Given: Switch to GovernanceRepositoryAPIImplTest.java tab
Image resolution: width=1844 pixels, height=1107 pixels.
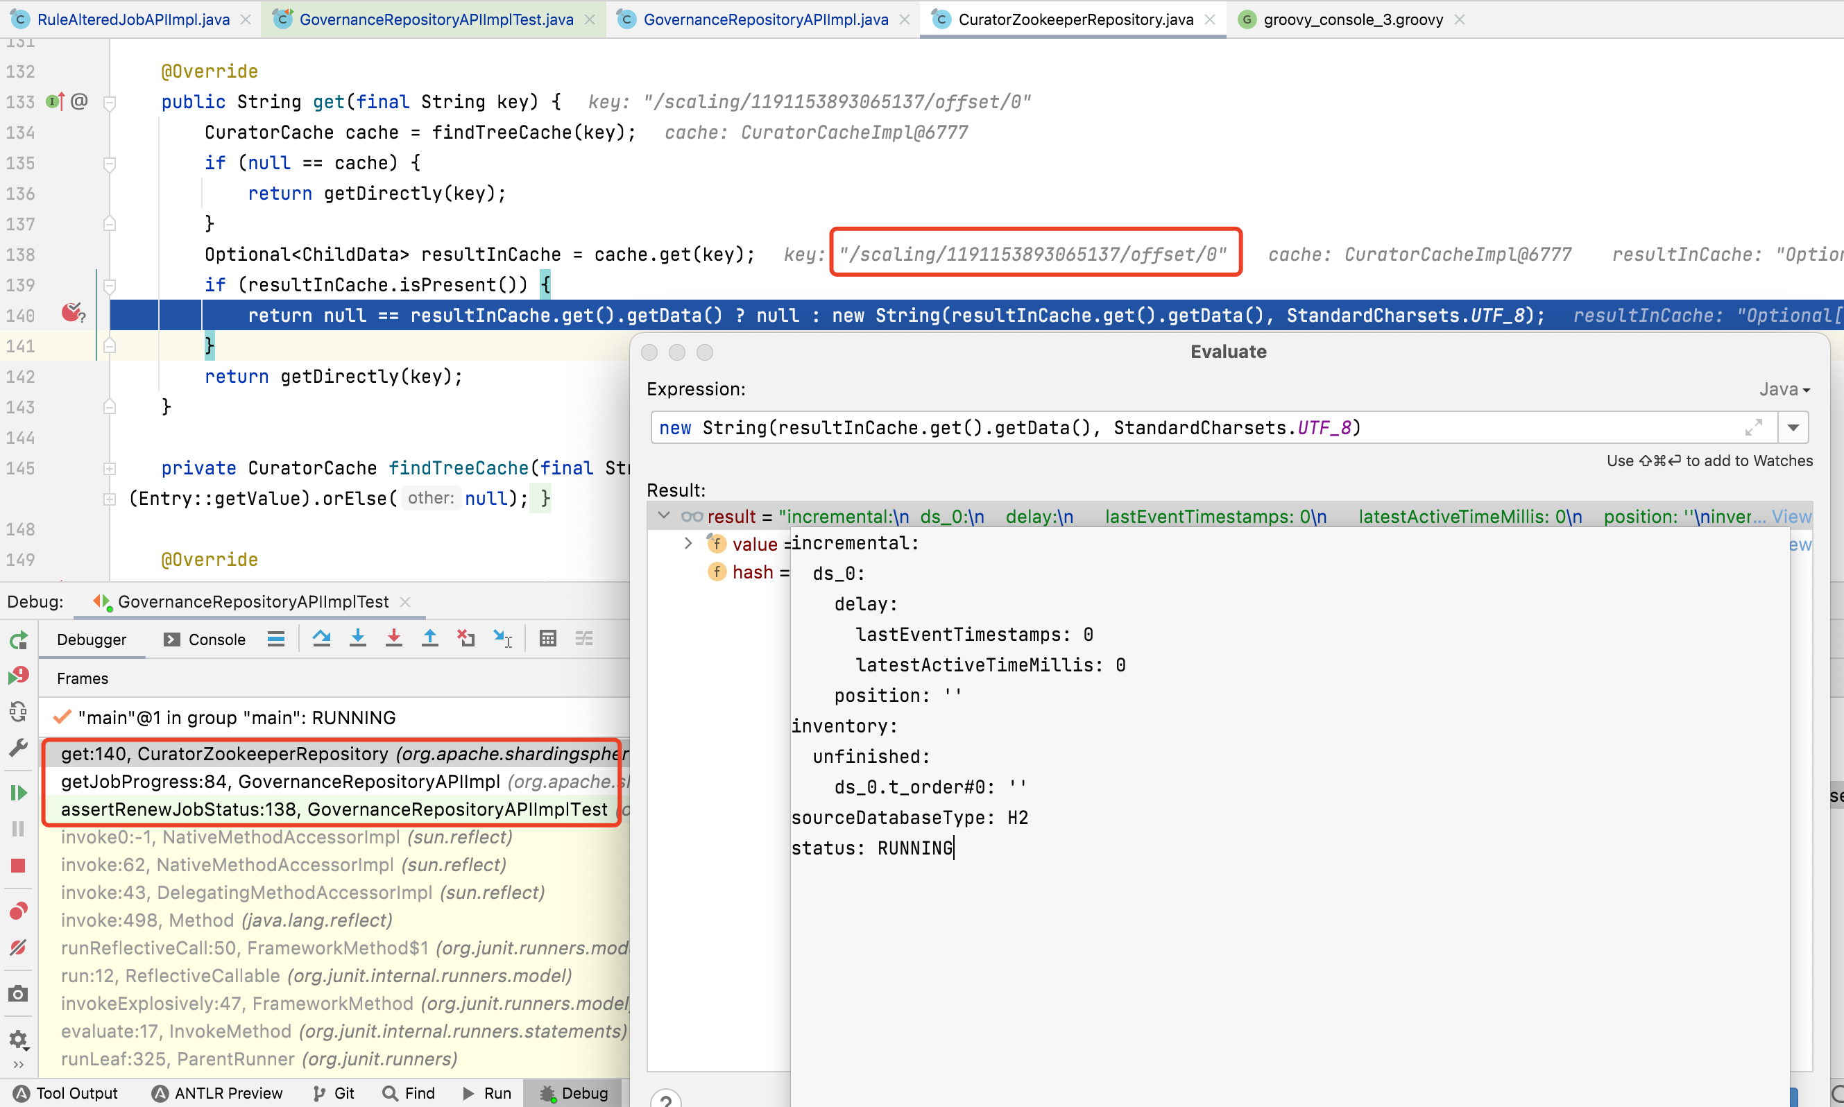Looking at the screenshot, I should coord(436,19).
